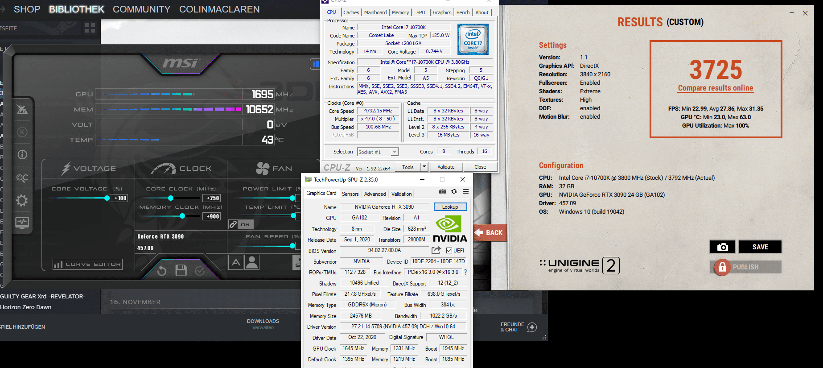This screenshot has width=823, height=368.
Task: Open the About tab in CPU-Z
Action: coord(482,12)
